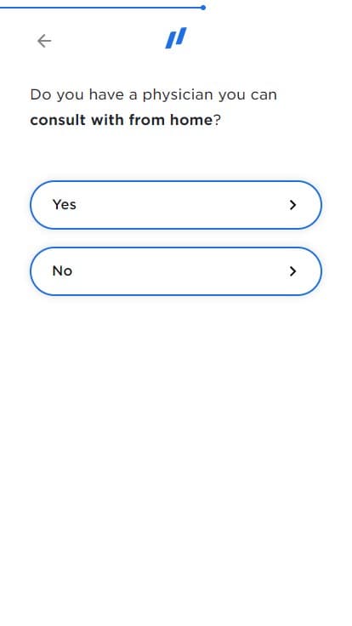This screenshot has height=626, width=352.
Task: Click the chevron arrow on Yes option
Action: (293, 205)
